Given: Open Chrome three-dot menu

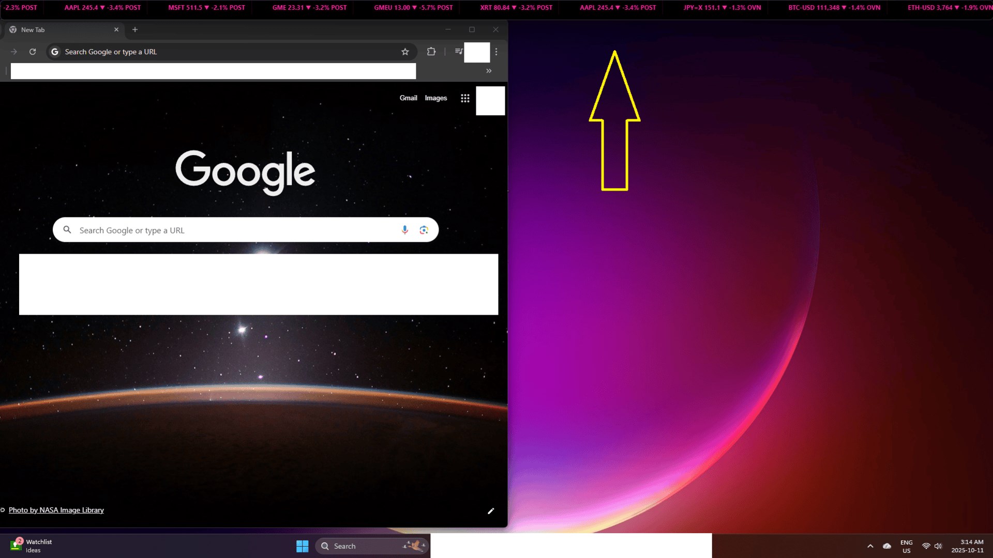Looking at the screenshot, I should (x=496, y=52).
